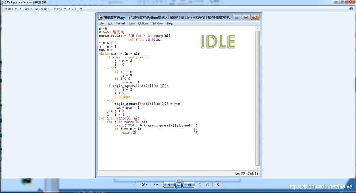Click the IDLE editor scrollbar down arrow
This screenshot has height=193, width=356.
[258, 168]
